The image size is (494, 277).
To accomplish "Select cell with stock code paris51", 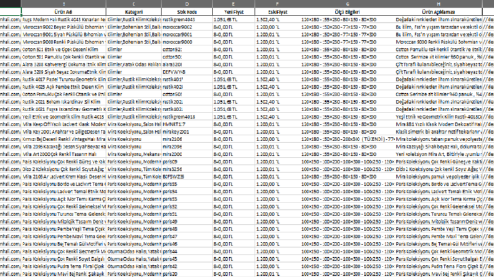I will pos(187,214).
